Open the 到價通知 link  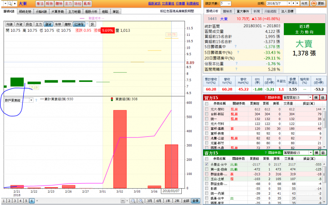coord(193,4)
